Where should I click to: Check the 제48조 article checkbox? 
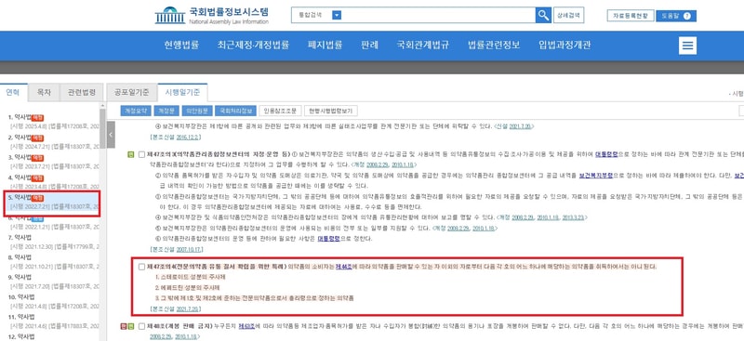pyautogui.click(x=141, y=326)
